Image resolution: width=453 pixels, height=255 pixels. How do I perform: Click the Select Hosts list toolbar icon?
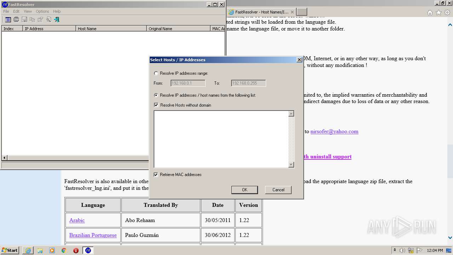tap(8, 20)
